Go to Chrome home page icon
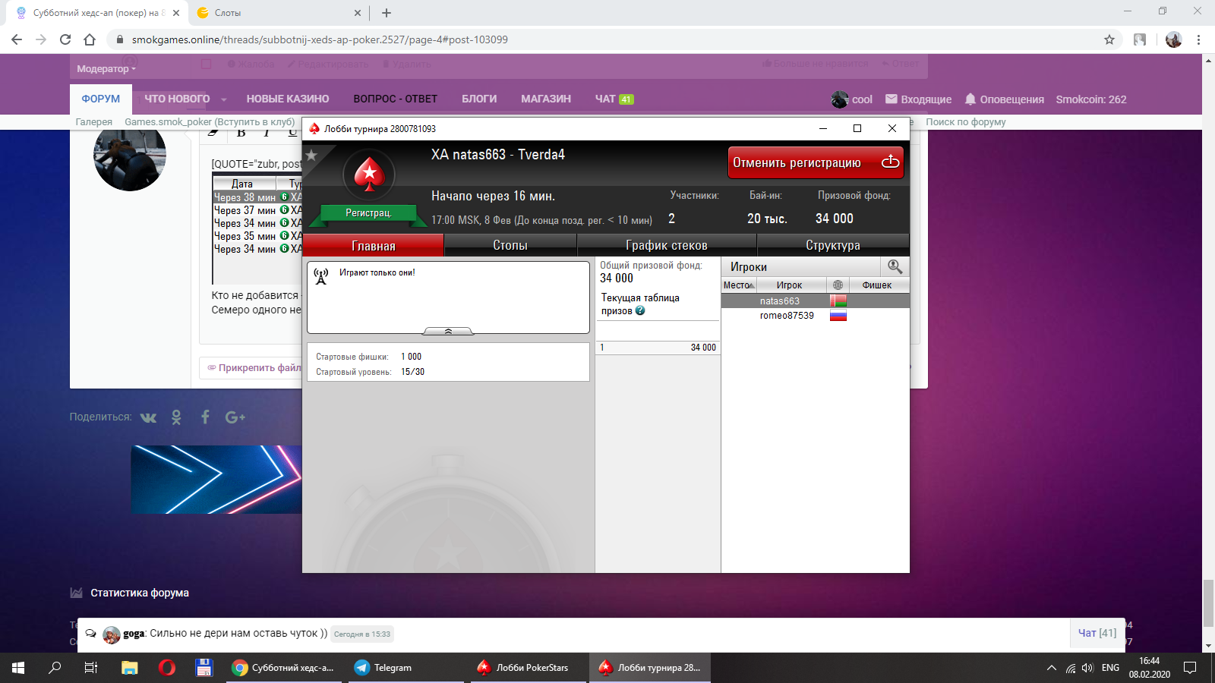 pos(90,39)
